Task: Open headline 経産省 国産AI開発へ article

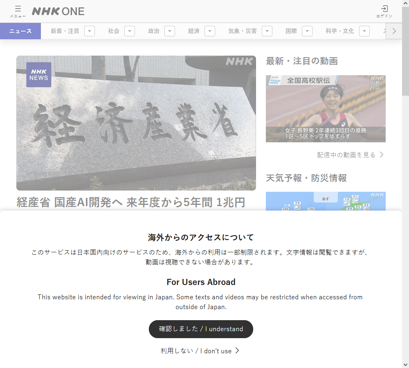Action: (131, 202)
